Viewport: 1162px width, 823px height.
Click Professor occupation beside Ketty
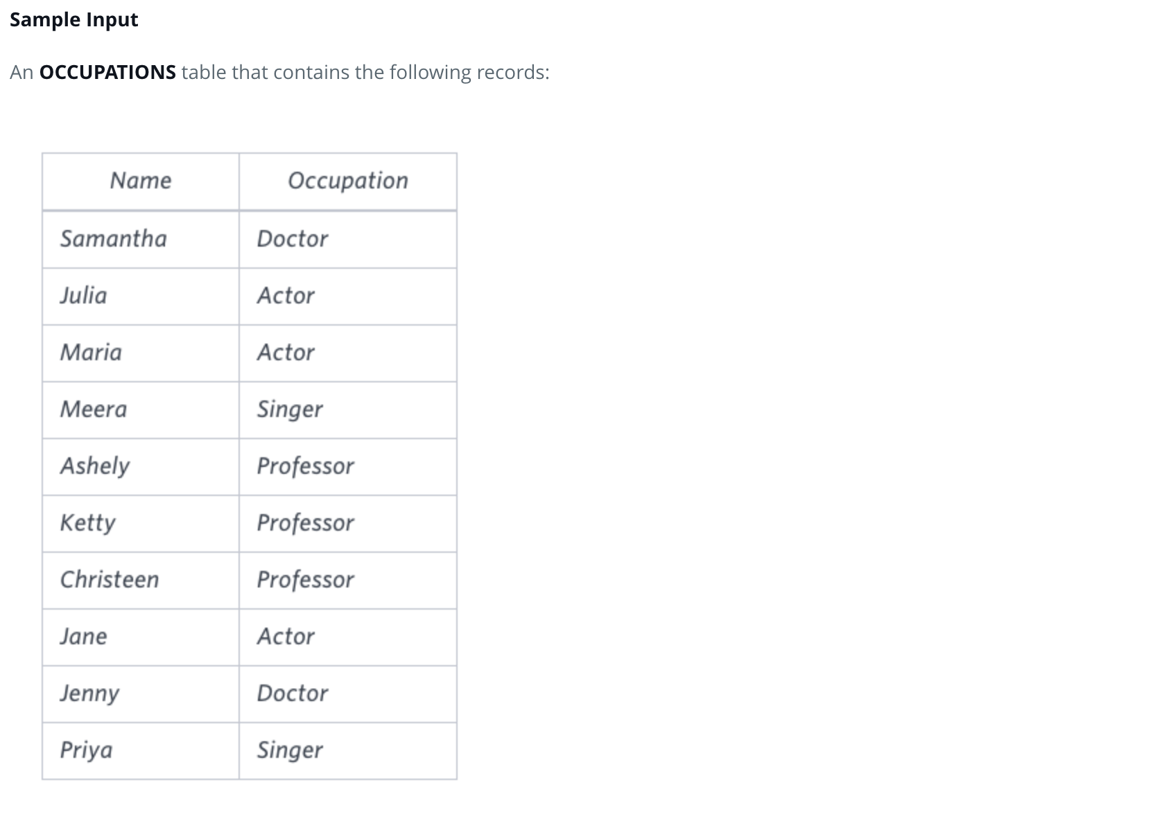[x=348, y=524]
